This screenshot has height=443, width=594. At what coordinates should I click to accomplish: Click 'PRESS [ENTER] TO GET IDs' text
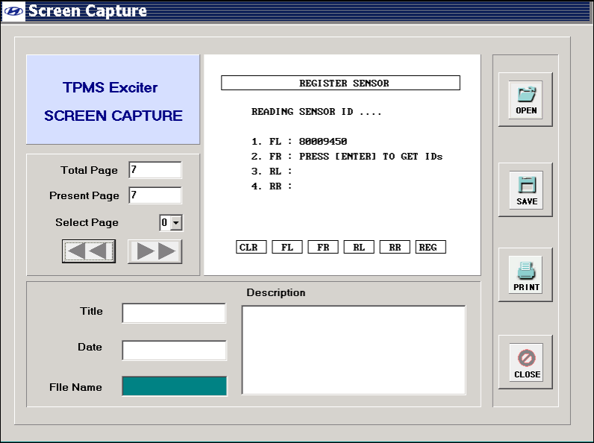(x=371, y=157)
